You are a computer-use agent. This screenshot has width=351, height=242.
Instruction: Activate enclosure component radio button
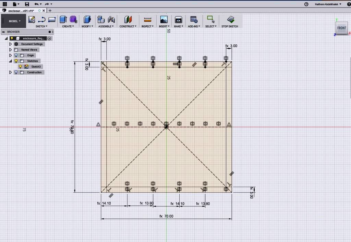tap(49, 38)
